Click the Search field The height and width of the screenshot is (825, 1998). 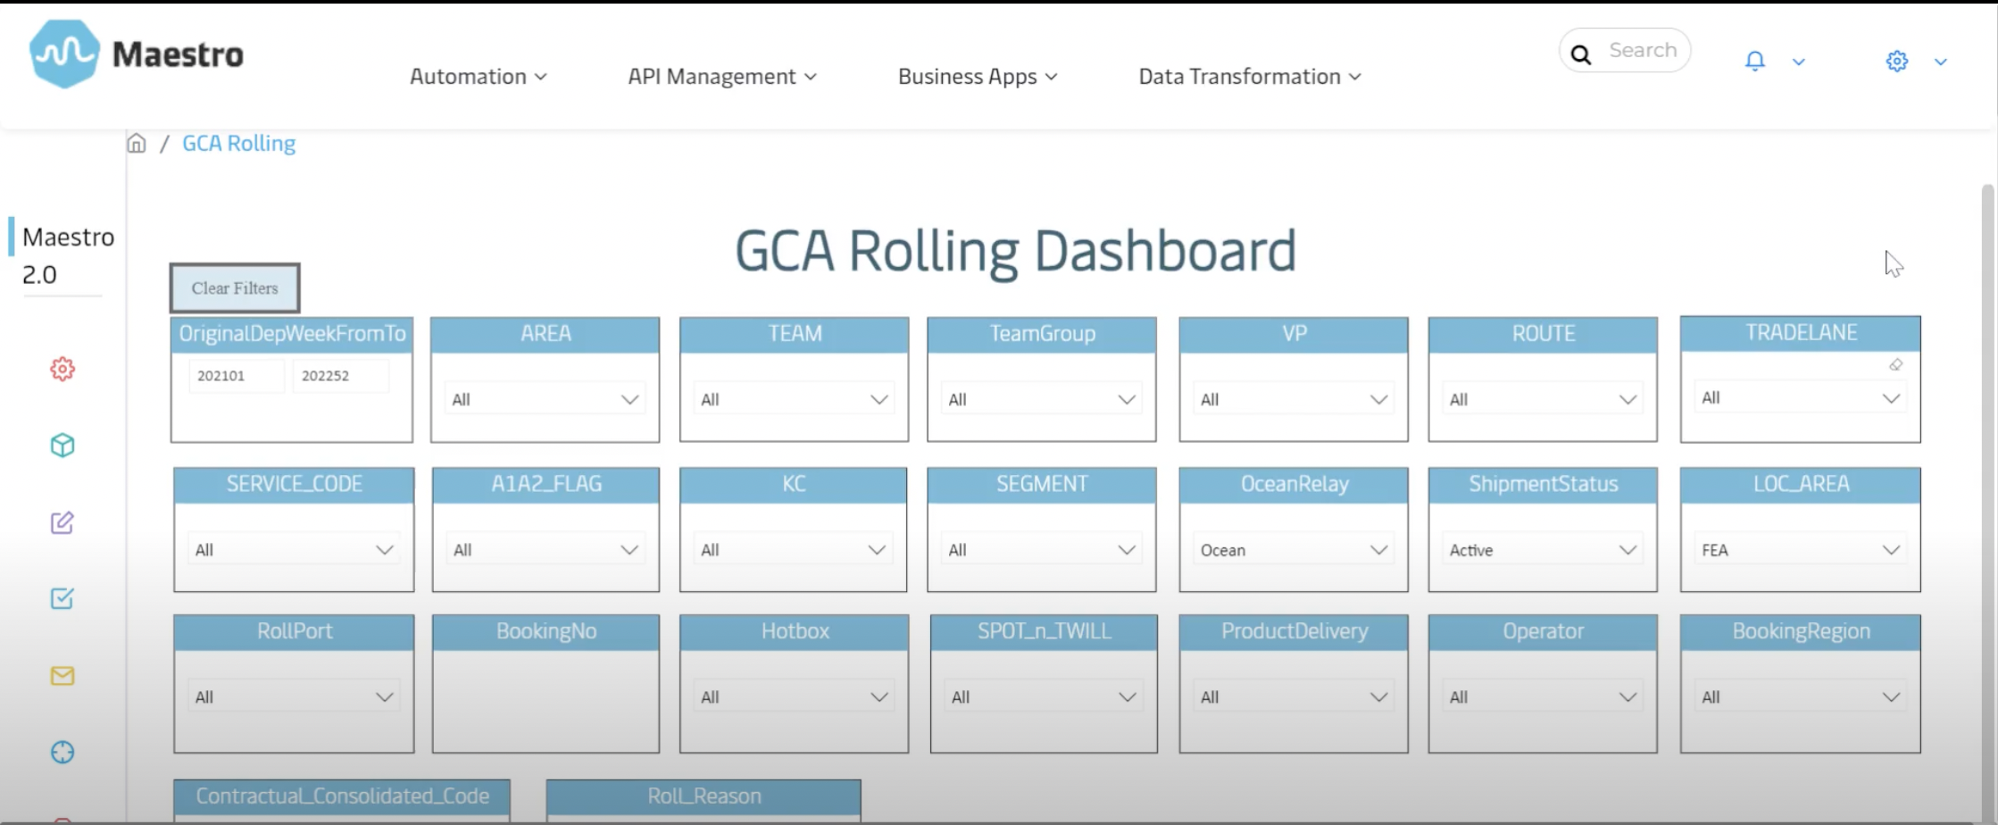[1625, 51]
